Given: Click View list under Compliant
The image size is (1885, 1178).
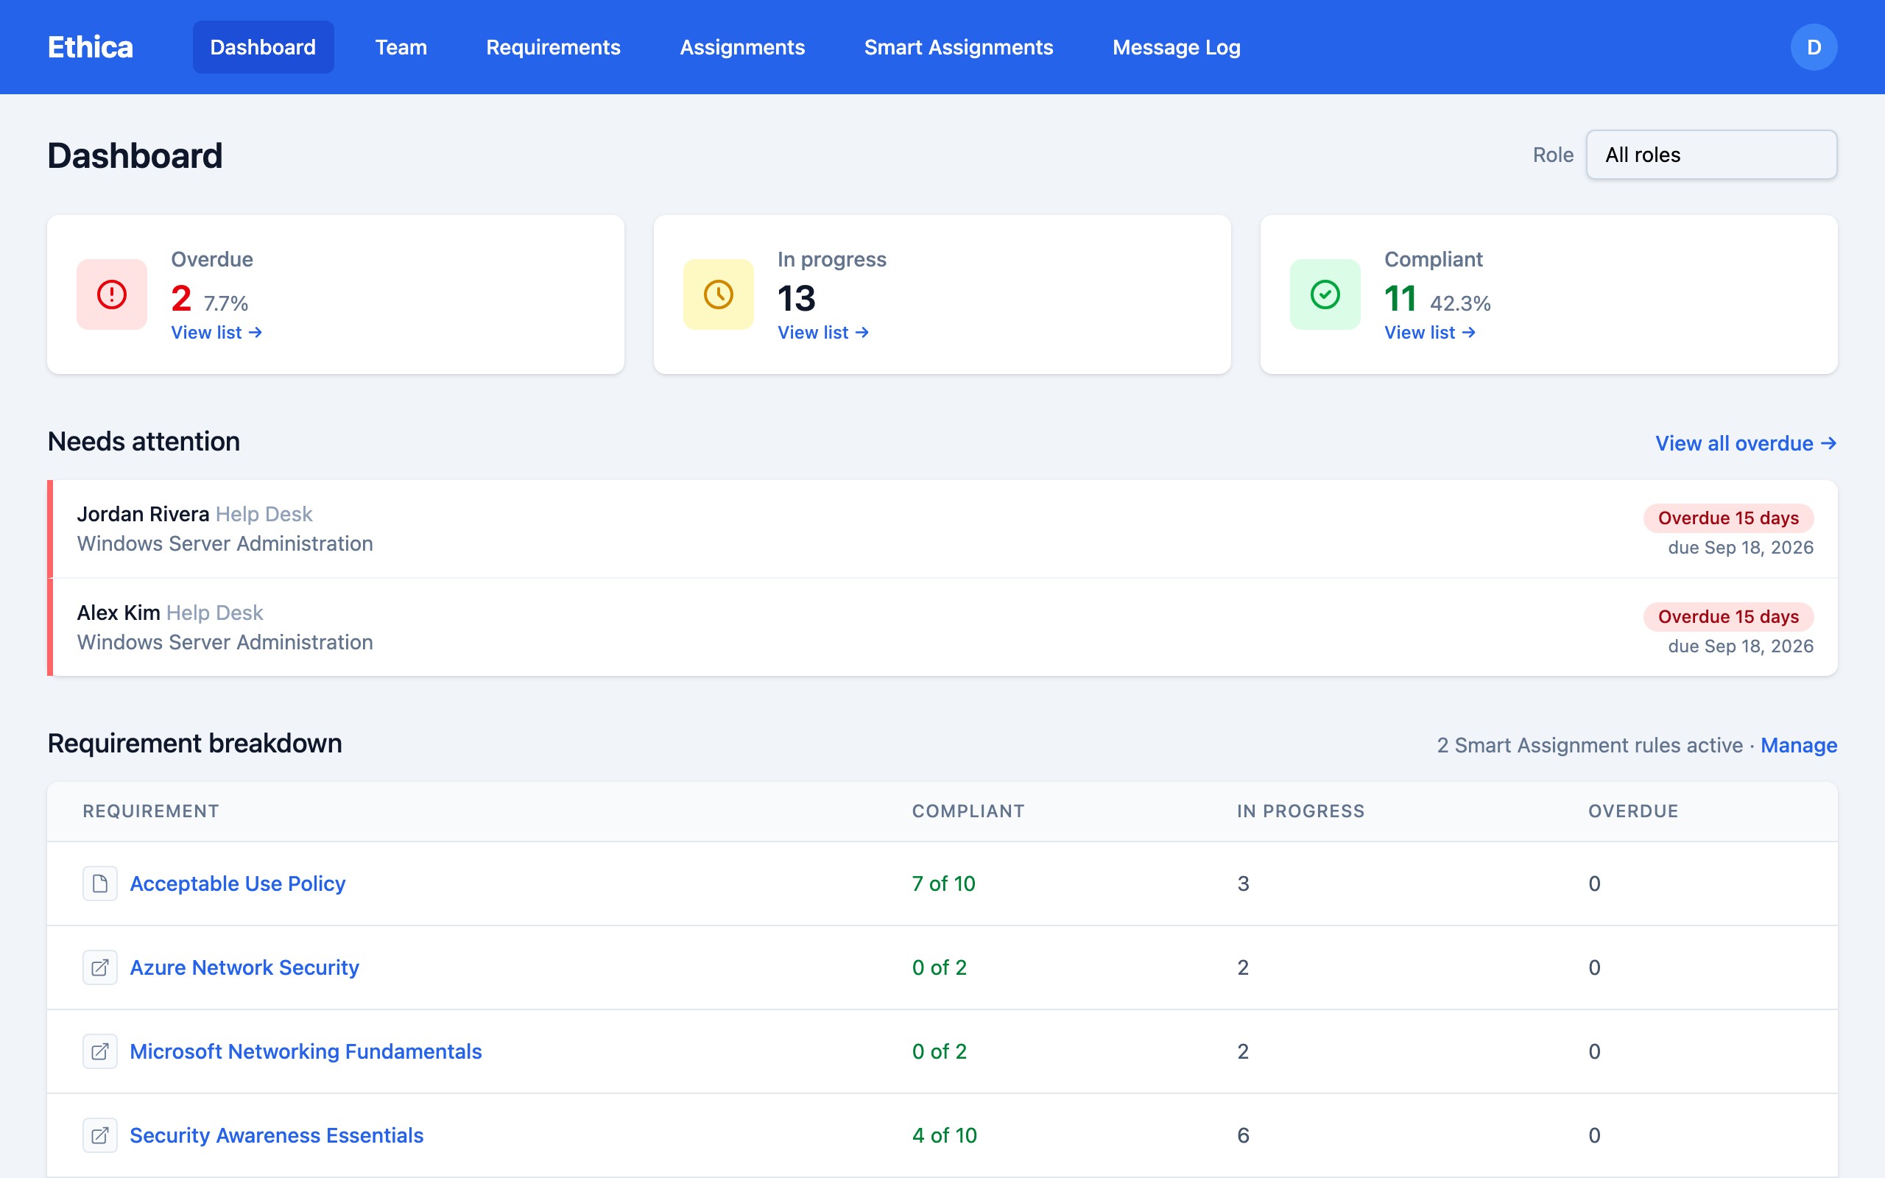Looking at the screenshot, I should tap(1430, 333).
